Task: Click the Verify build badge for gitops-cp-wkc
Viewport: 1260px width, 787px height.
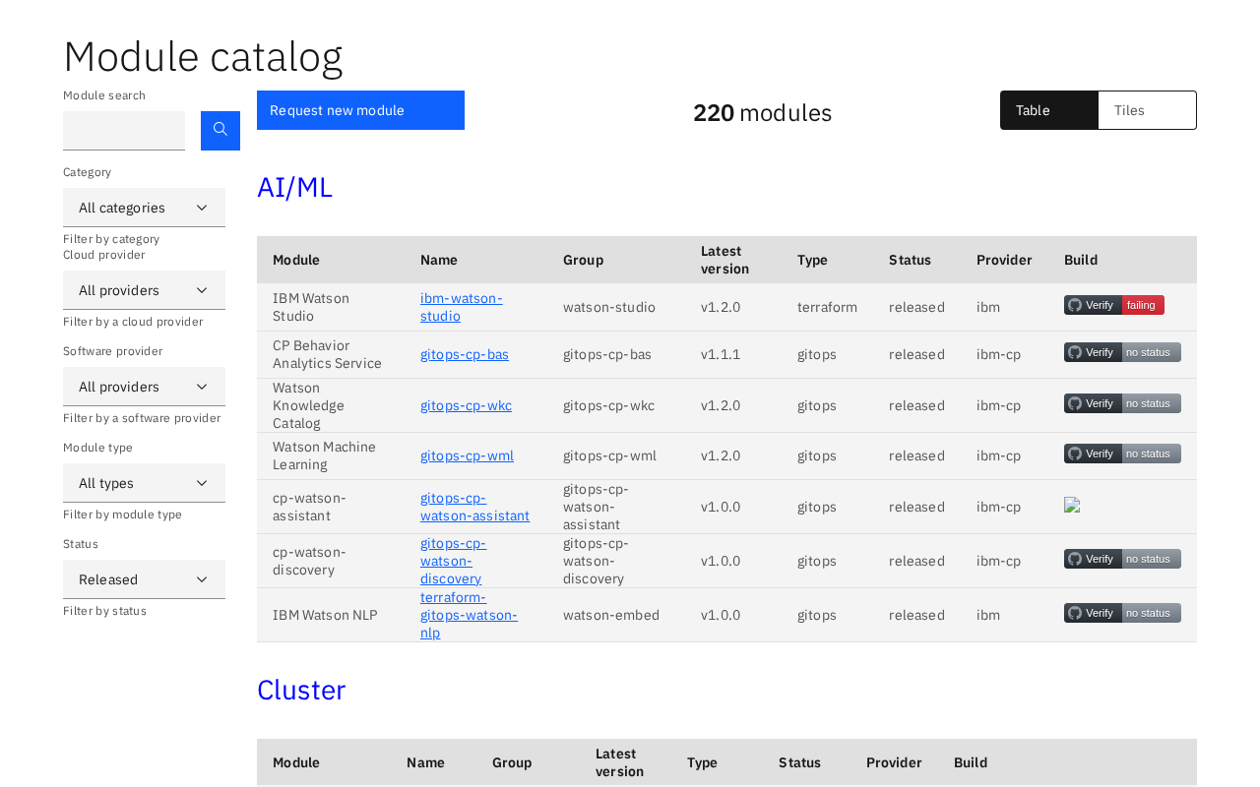Action: click(1122, 403)
